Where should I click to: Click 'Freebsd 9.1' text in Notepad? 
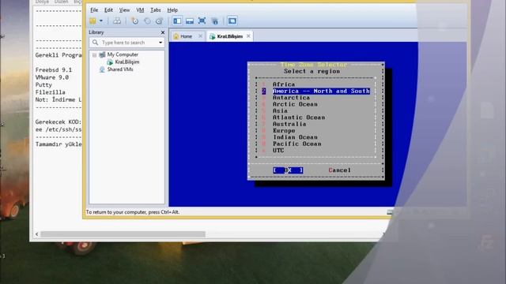tap(54, 70)
